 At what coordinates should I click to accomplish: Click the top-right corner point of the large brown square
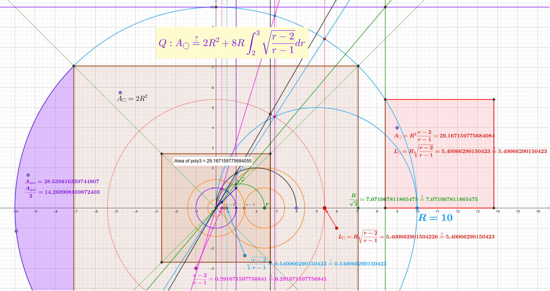(x=358, y=66)
